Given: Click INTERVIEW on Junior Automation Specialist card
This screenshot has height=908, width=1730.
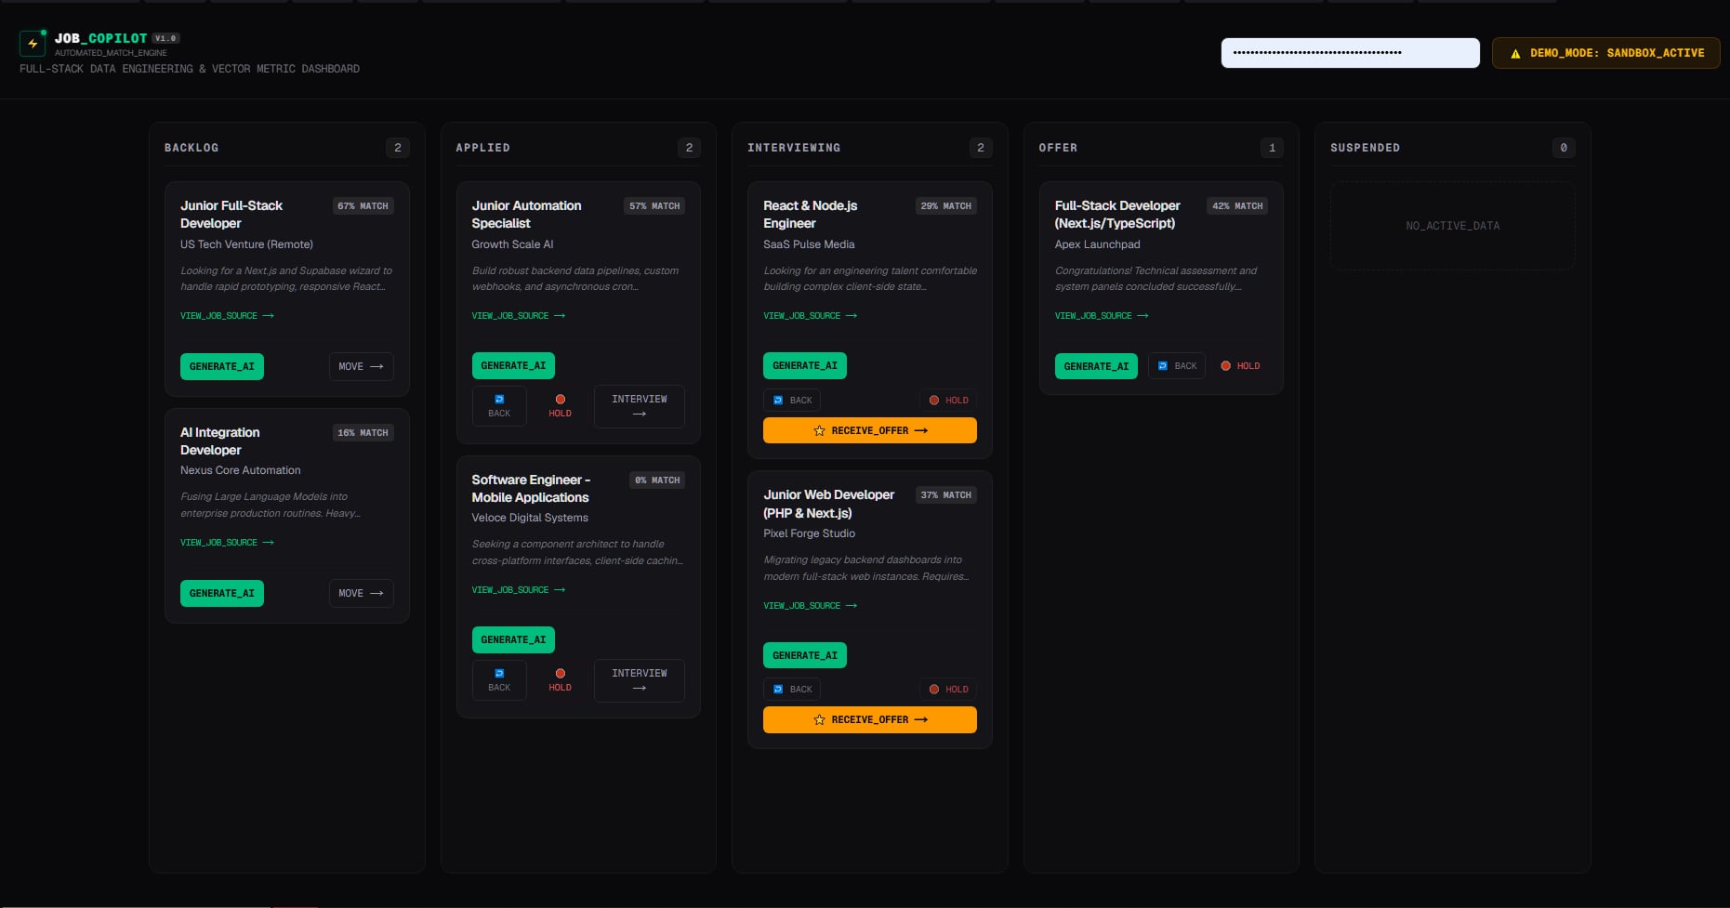Looking at the screenshot, I should coord(640,406).
